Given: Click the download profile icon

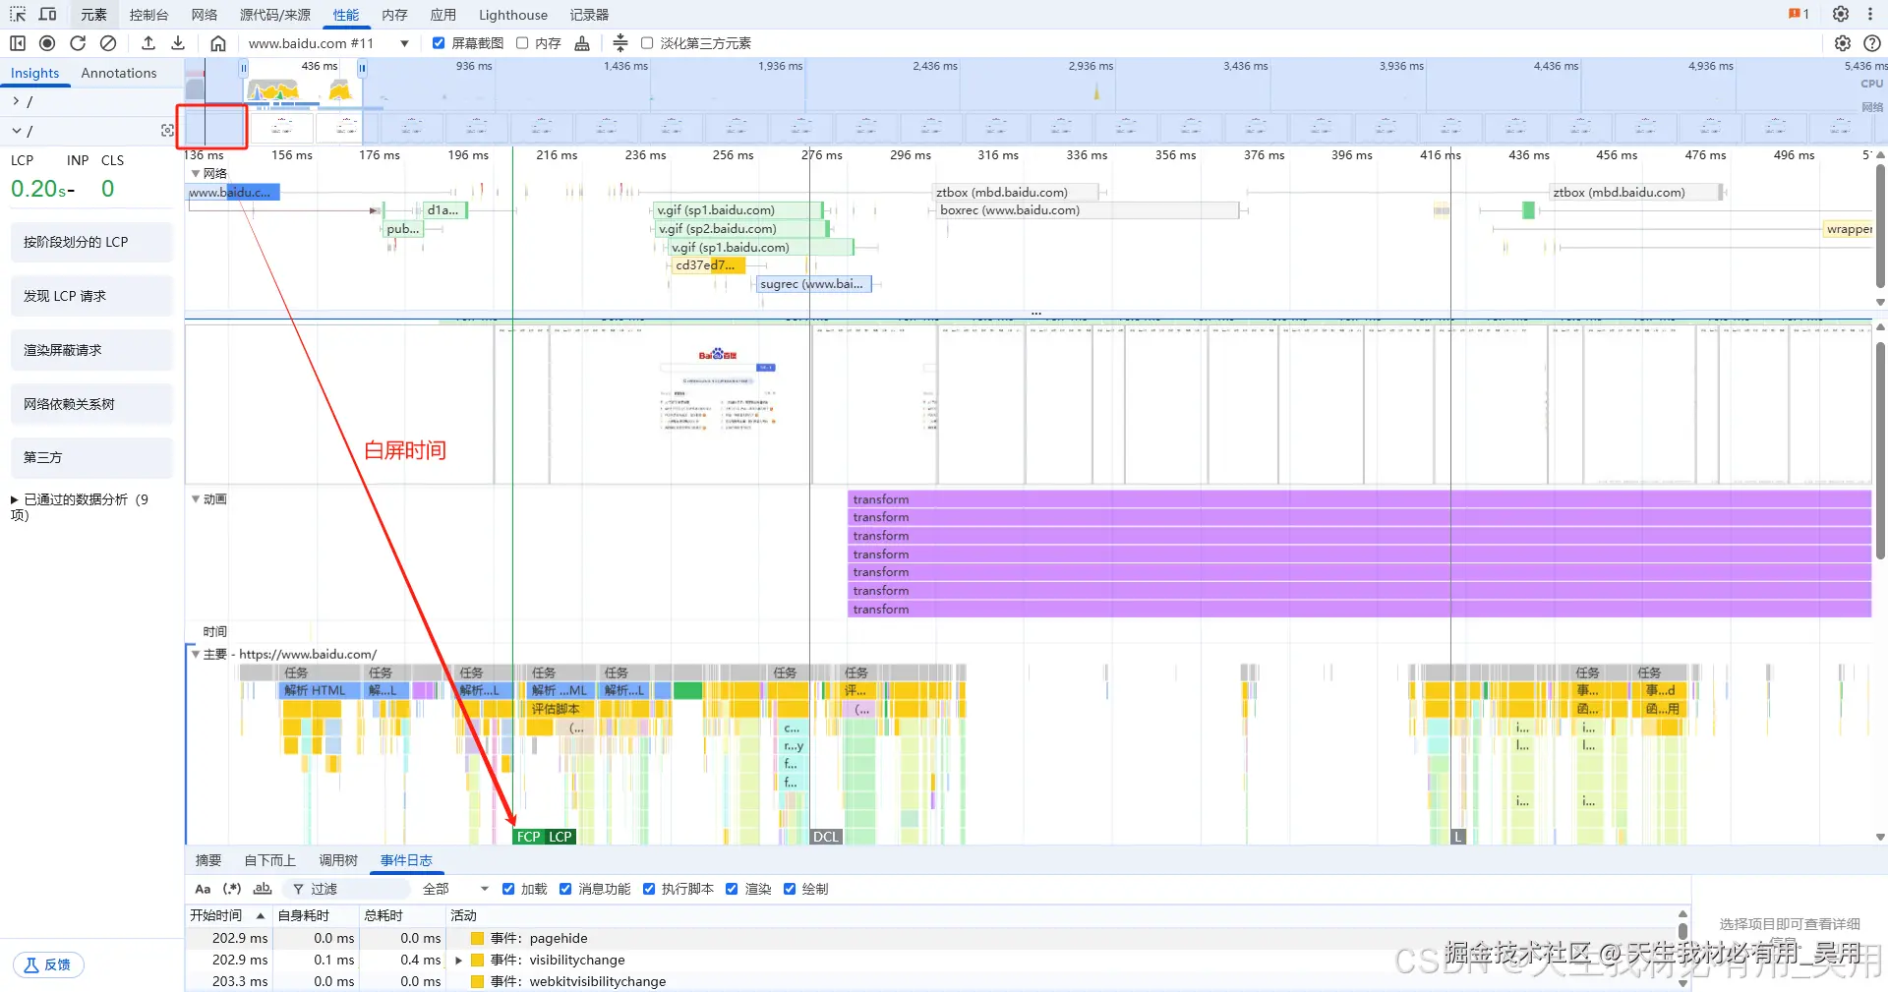Looking at the screenshot, I should (178, 43).
